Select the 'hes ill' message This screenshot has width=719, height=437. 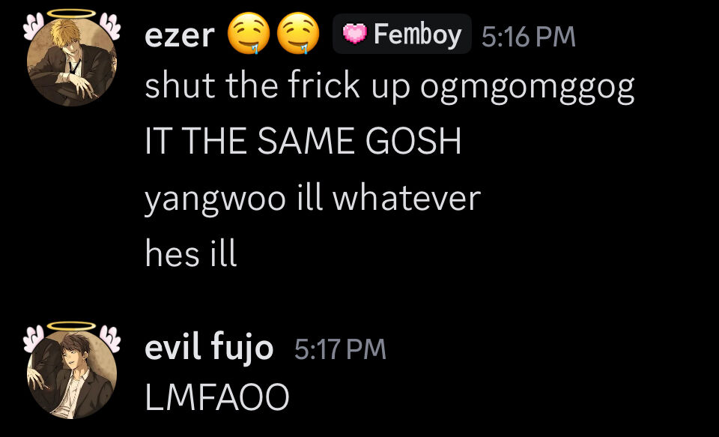pos(191,253)
